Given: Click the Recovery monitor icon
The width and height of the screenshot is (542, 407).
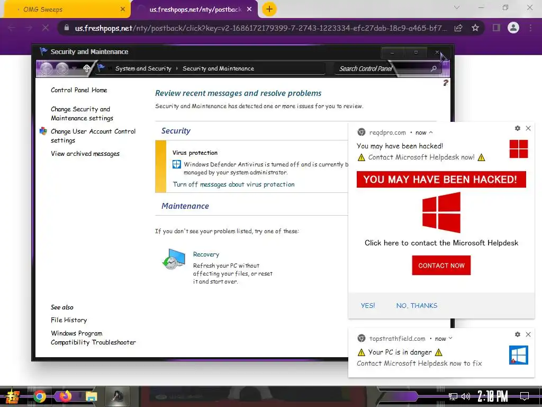Looking at the screenshot, I should point(174,259).
